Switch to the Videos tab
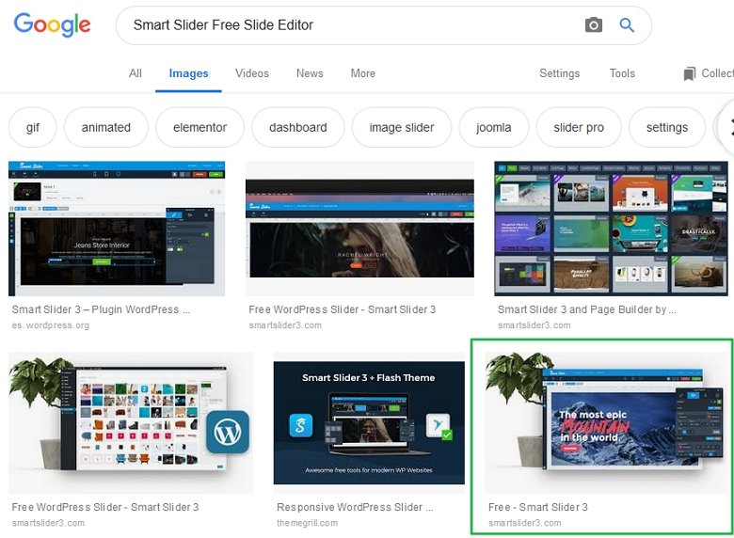The height and width of the screenshot is (538, 734). coord(252,73)
